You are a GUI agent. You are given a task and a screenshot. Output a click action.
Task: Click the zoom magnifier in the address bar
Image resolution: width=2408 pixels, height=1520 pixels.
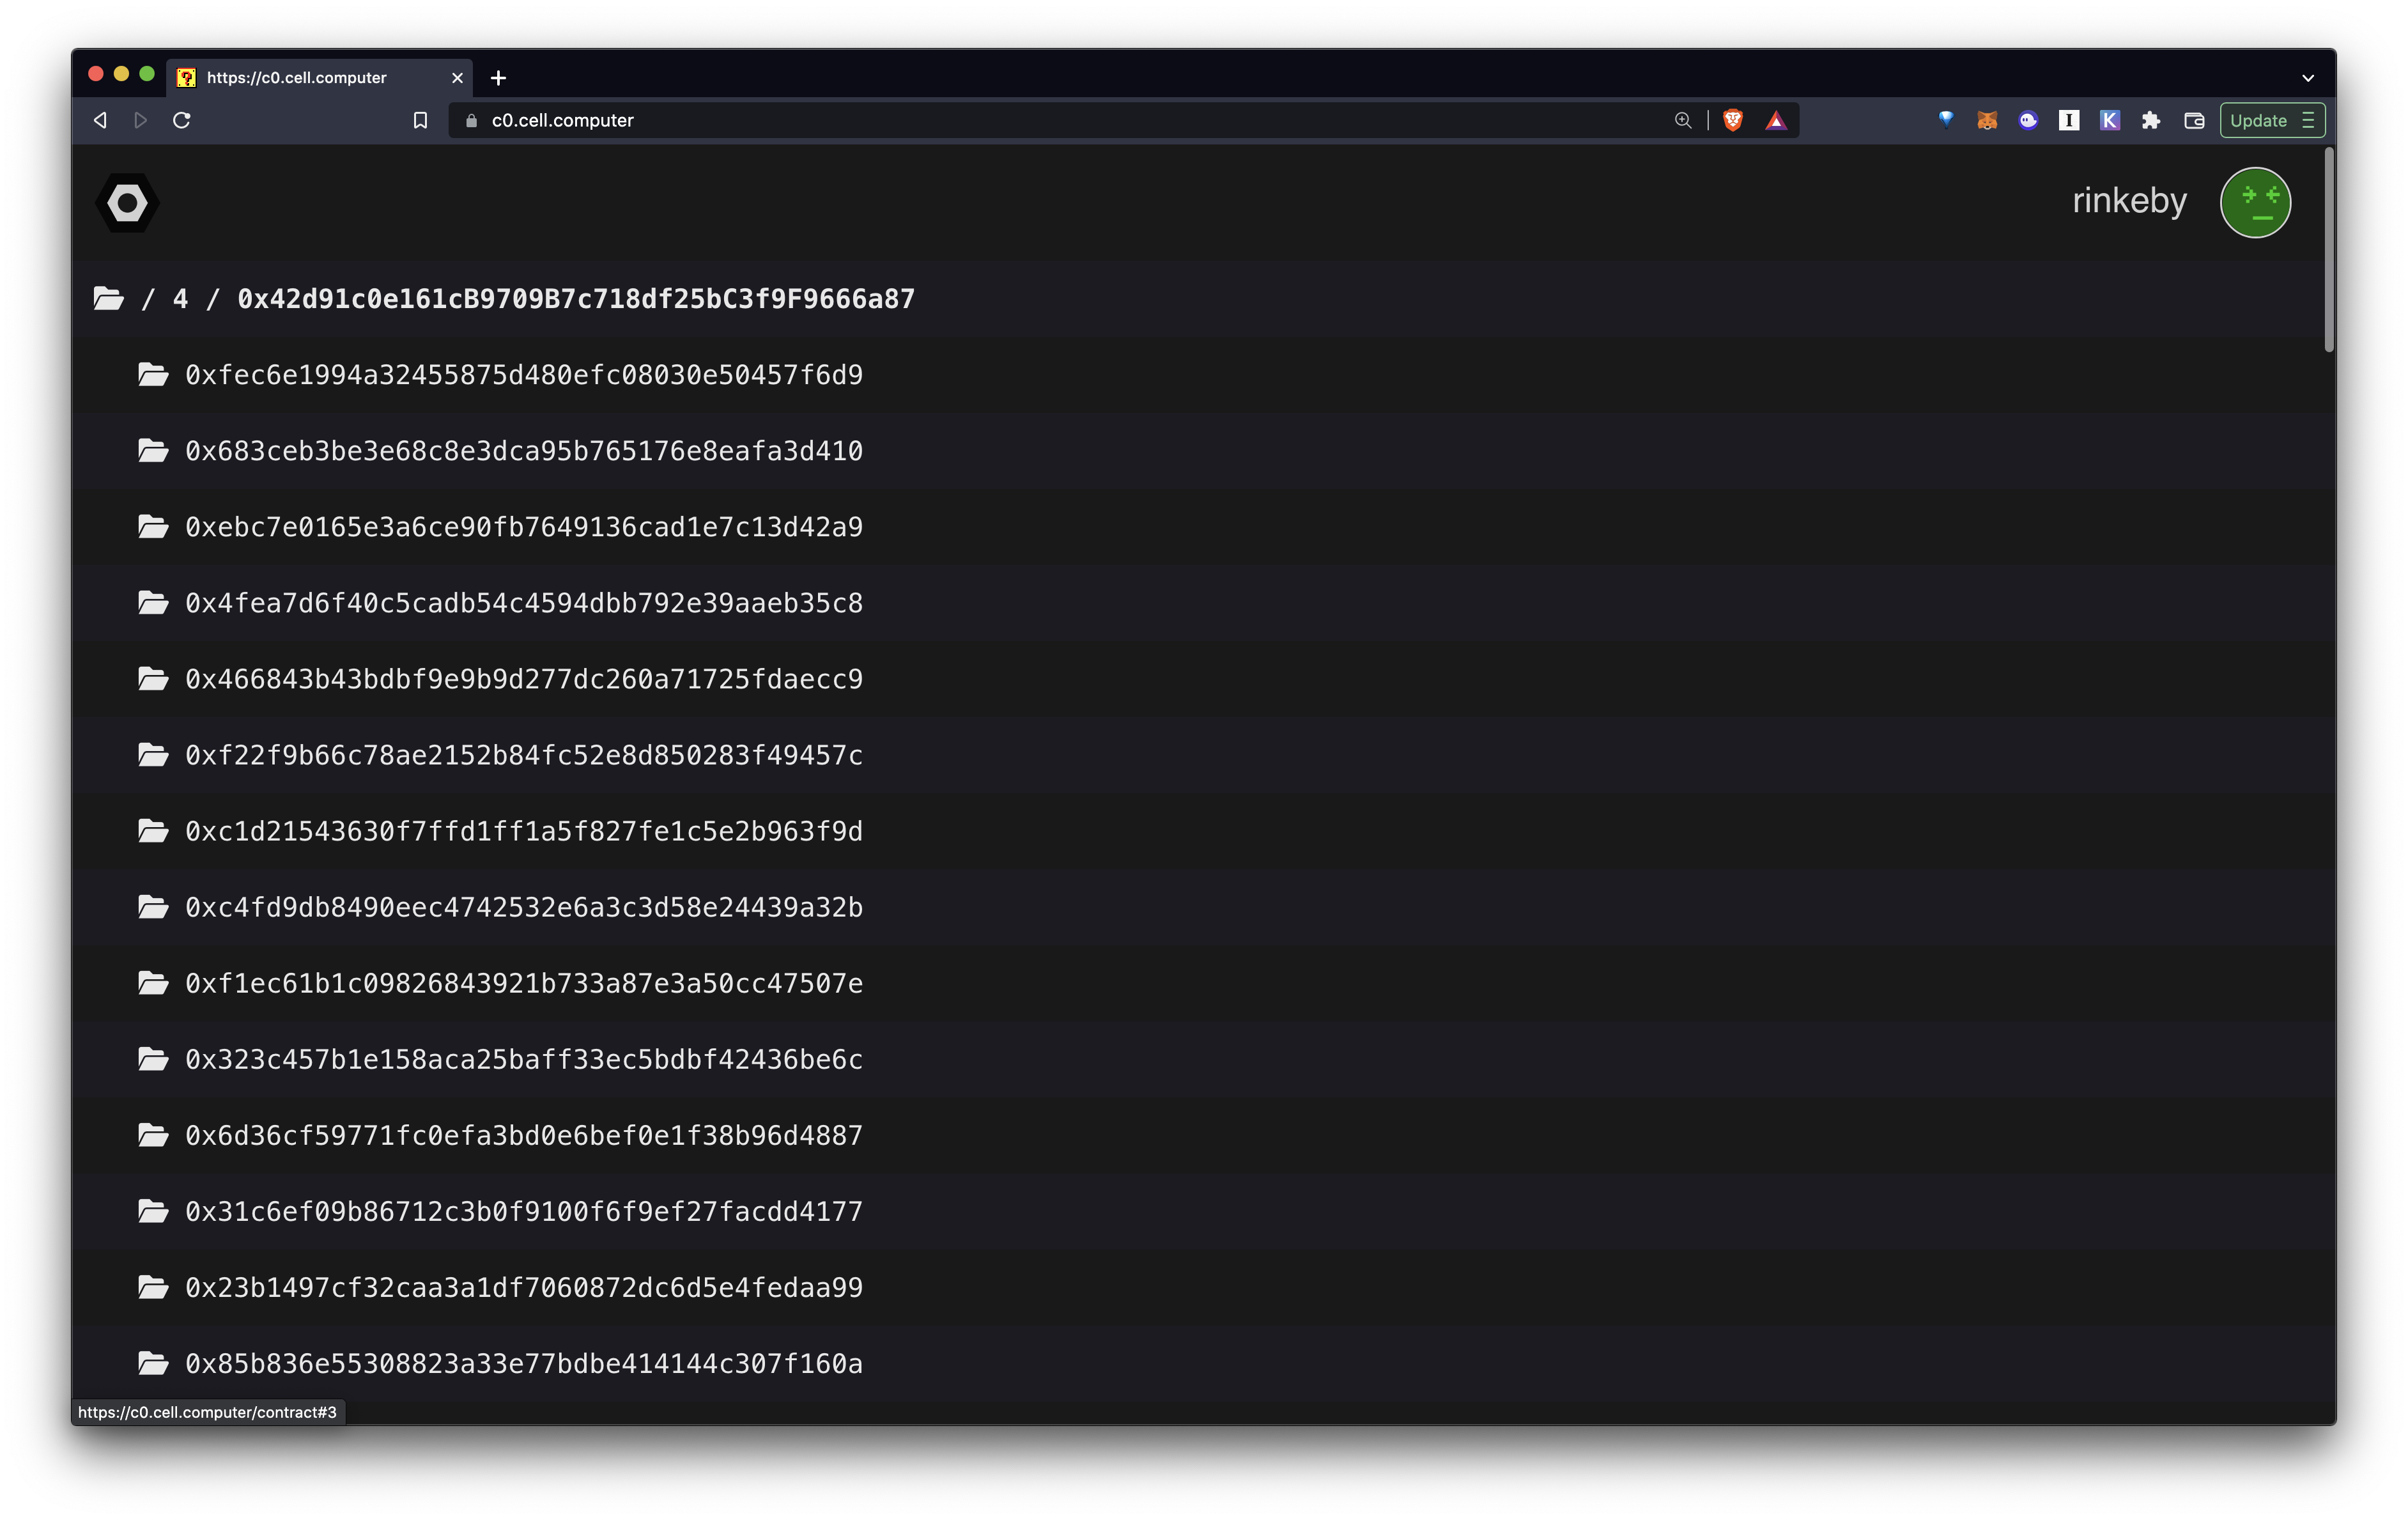(x=1683, y=120)
